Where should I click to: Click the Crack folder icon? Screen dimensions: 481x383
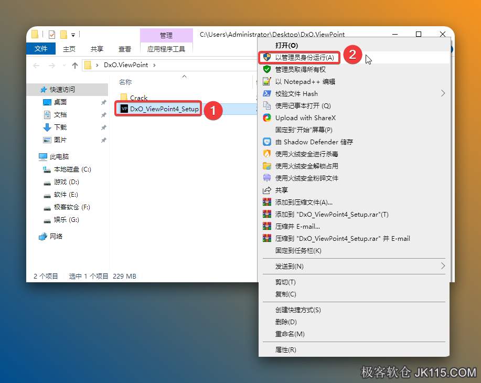coord(124,98)
